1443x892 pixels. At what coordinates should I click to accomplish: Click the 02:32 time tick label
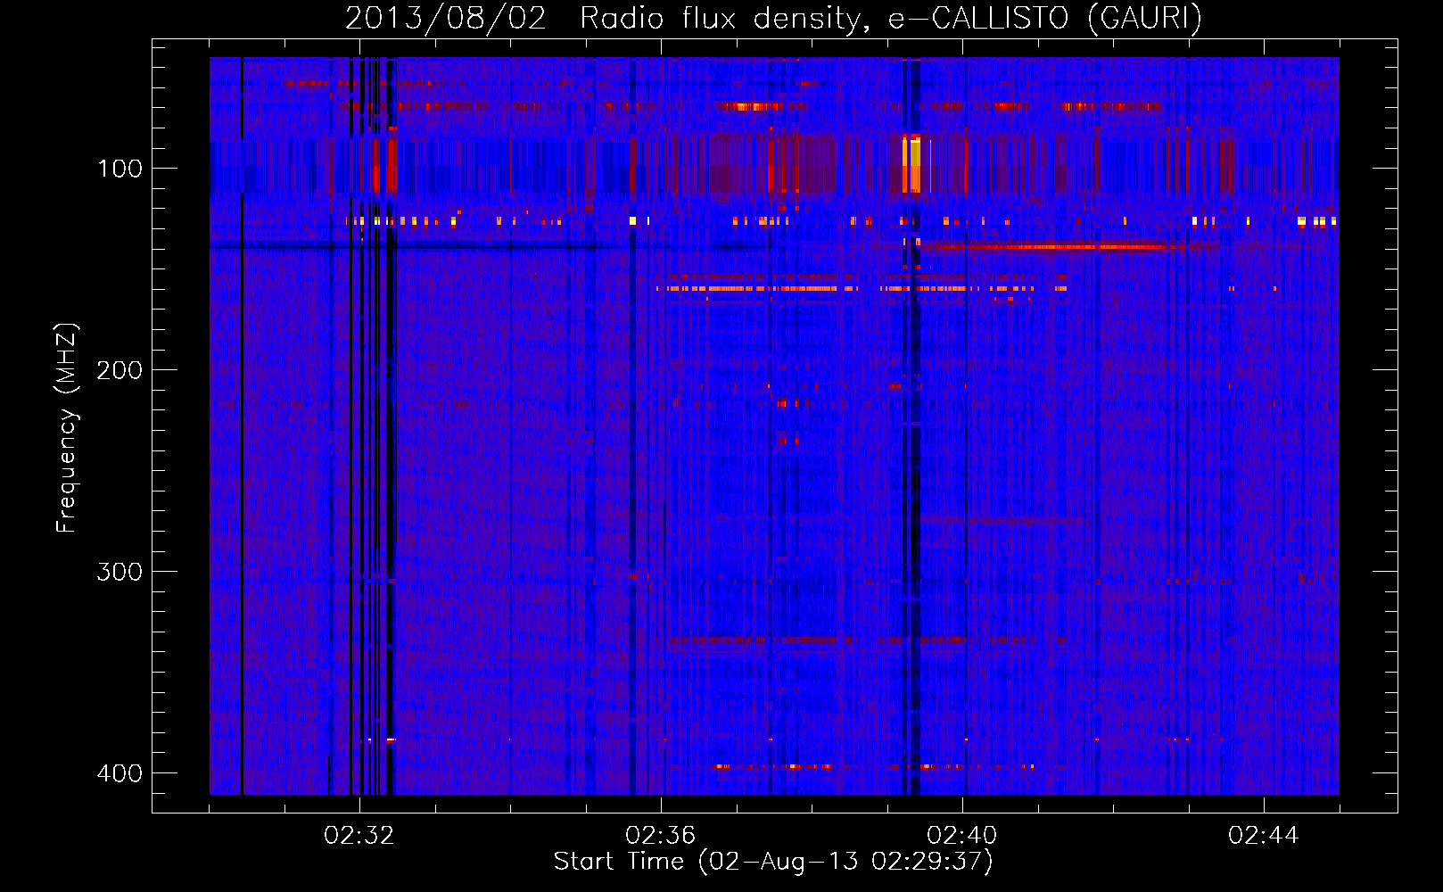pos(359,836)
